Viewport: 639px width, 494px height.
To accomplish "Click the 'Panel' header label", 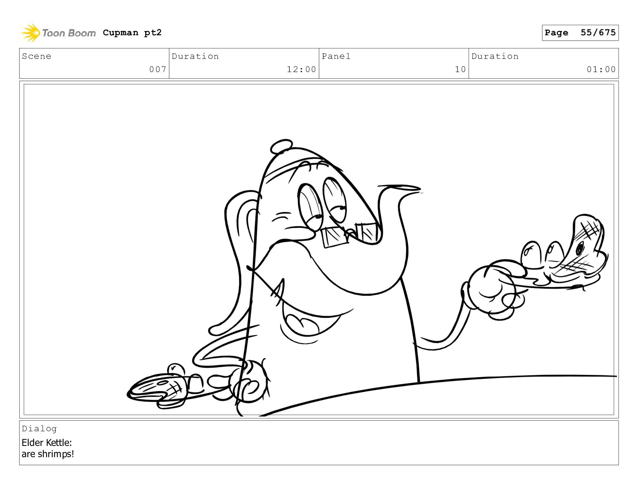I will (336, 56).
